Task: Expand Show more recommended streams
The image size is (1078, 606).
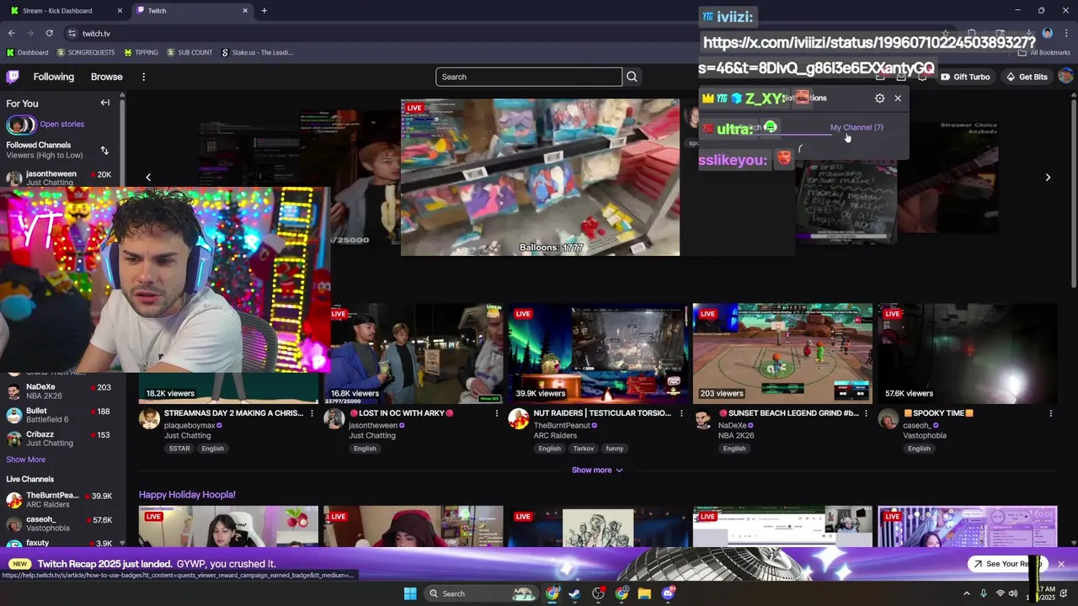Action: [597, 470]
